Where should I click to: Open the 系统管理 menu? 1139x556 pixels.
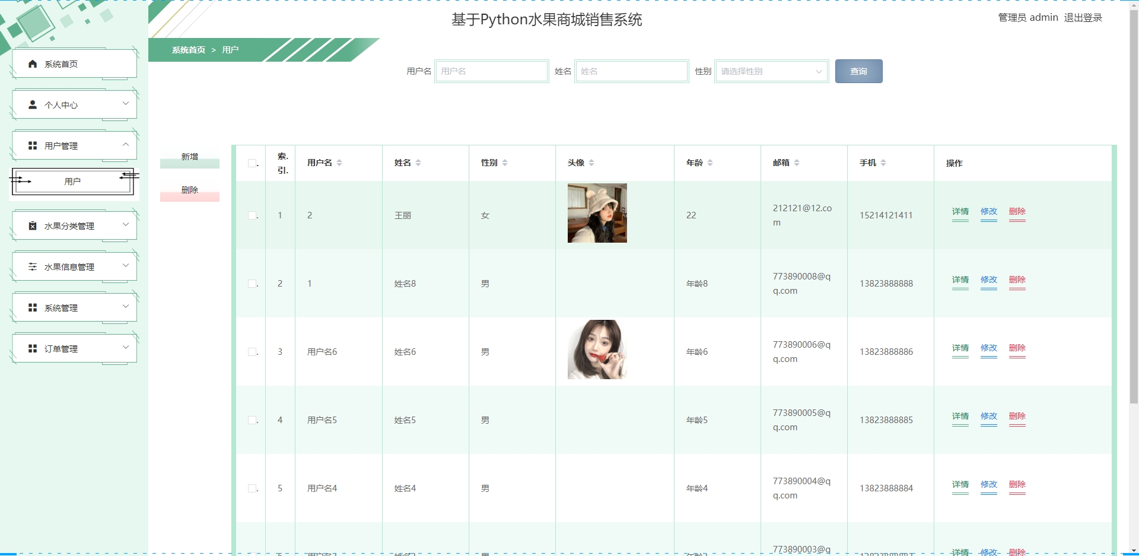pos(75,308)
